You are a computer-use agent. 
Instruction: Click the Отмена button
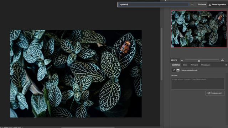point(202,5)
